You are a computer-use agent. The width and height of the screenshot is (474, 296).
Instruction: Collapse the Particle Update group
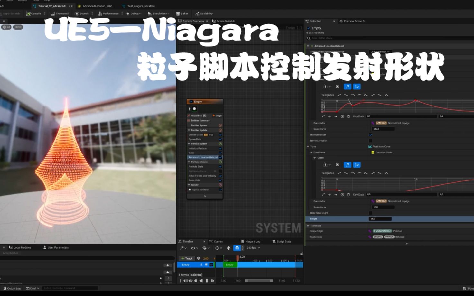(189, 162)
